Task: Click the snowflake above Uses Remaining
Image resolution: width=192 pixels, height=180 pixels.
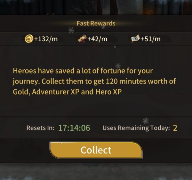Action: [146, 121]
